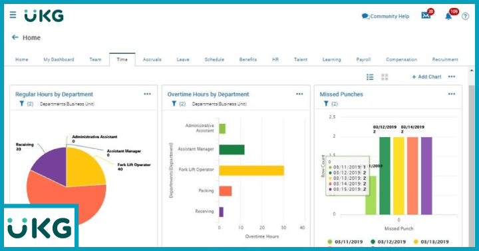The width and height of the screenshot is (479, 251).
Task: Open the hamburger navigation menu
Action: pyautogui.click(x=13, y=15)
